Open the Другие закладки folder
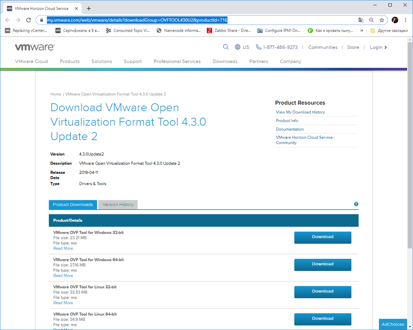413x330 pixels. tap(389, 30)
